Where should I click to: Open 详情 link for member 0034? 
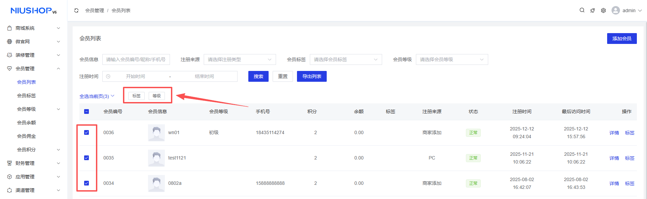(x=614, y=183)
